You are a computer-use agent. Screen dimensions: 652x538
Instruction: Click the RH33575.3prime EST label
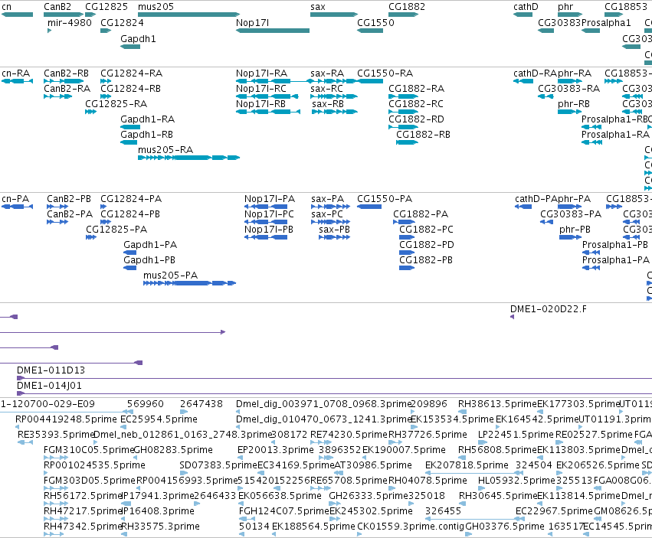(x=160, y=527)
